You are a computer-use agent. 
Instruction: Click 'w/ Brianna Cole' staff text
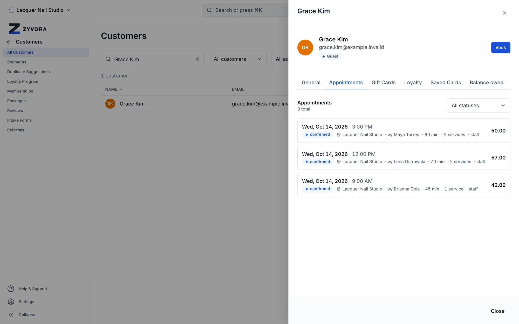(404, 189)
